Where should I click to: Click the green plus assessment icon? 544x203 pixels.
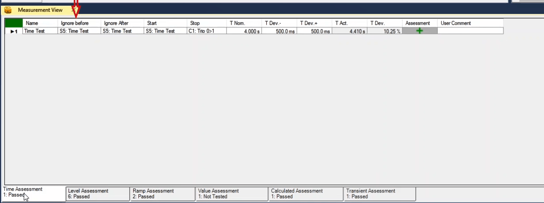pyautogui.click(x=419, y=31)
